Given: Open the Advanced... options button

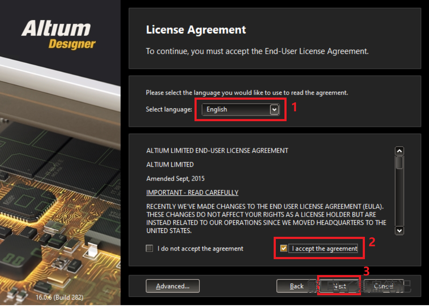Looking at the screenshot, I should point(173,286).
